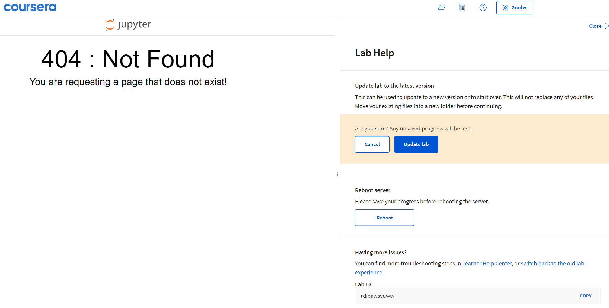Click the Coursera logo

tap(30, 7)
